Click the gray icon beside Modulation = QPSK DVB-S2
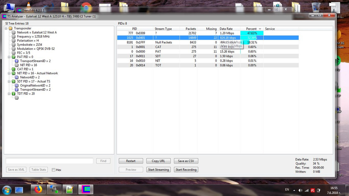This screenshot has height=196, width=349. pos(13,49)
